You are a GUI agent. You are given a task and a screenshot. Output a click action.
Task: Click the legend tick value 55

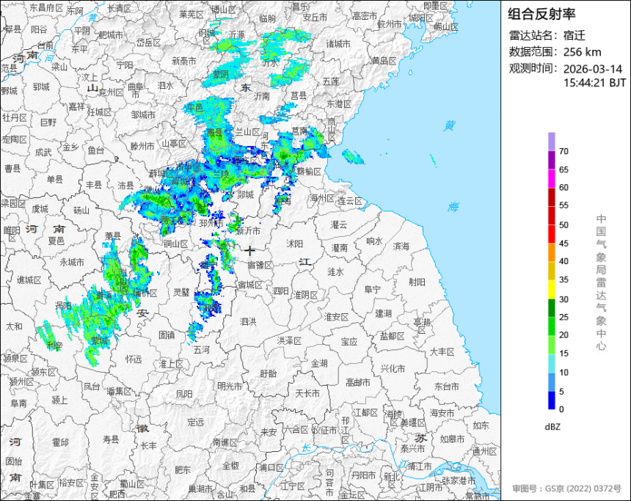(563, 205)
